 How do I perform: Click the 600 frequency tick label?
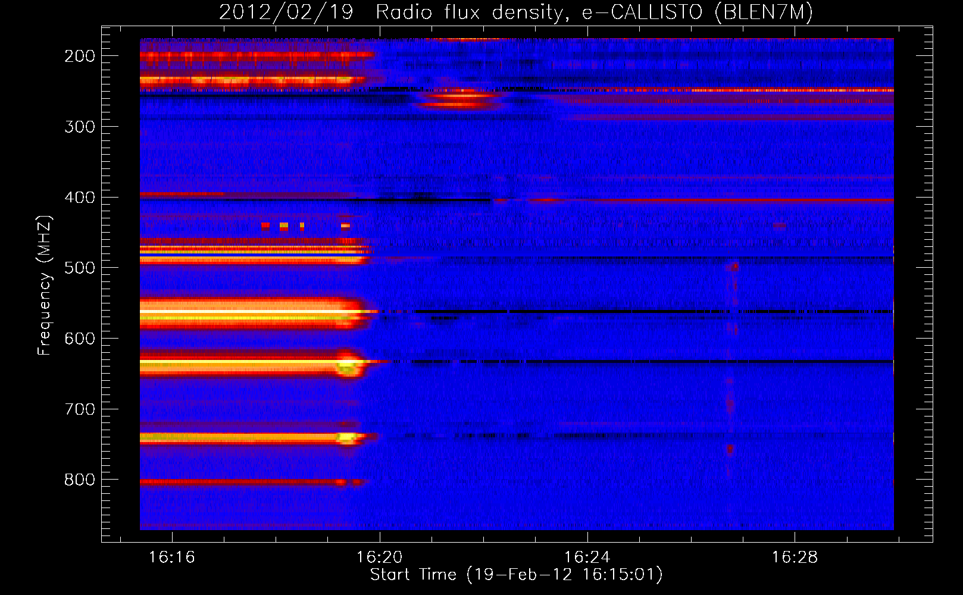click(x=80, y=339)
